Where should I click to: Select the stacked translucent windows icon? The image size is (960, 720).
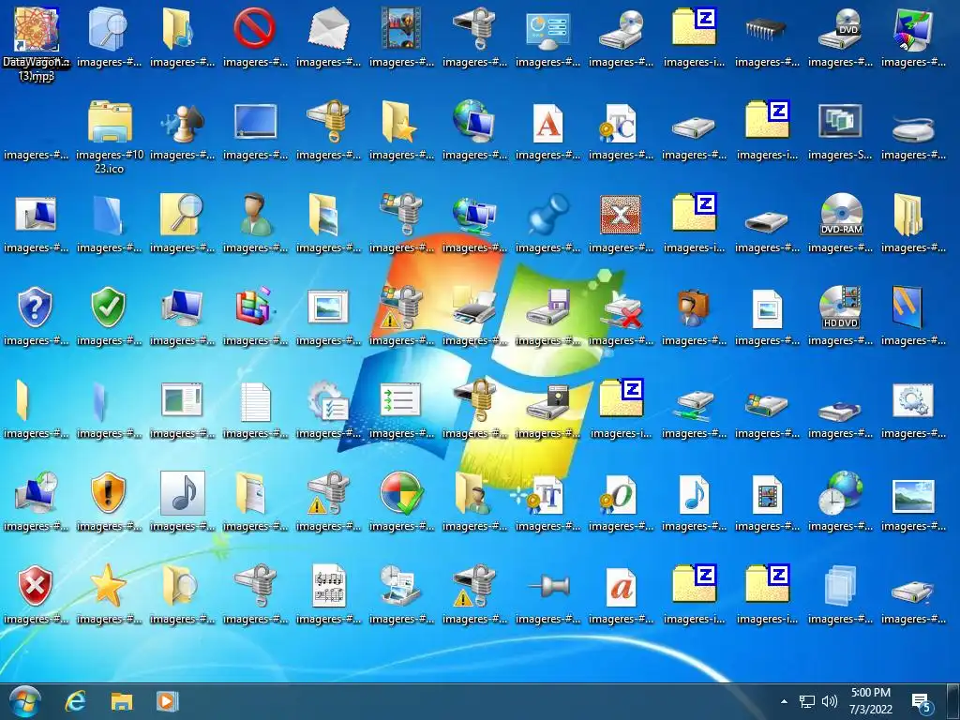840,586
